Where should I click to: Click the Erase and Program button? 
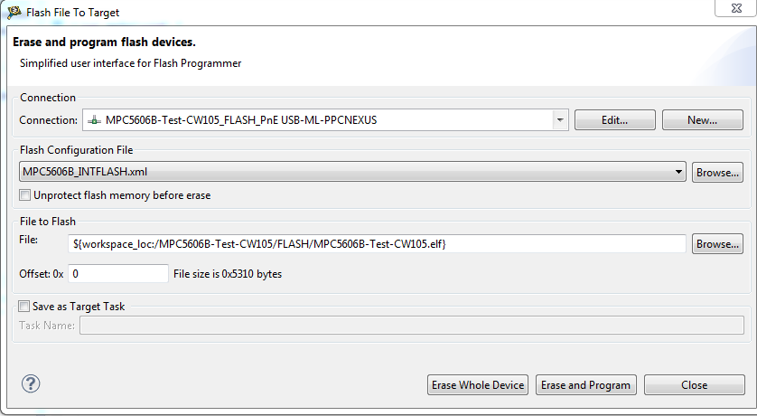tap(585, 385)
